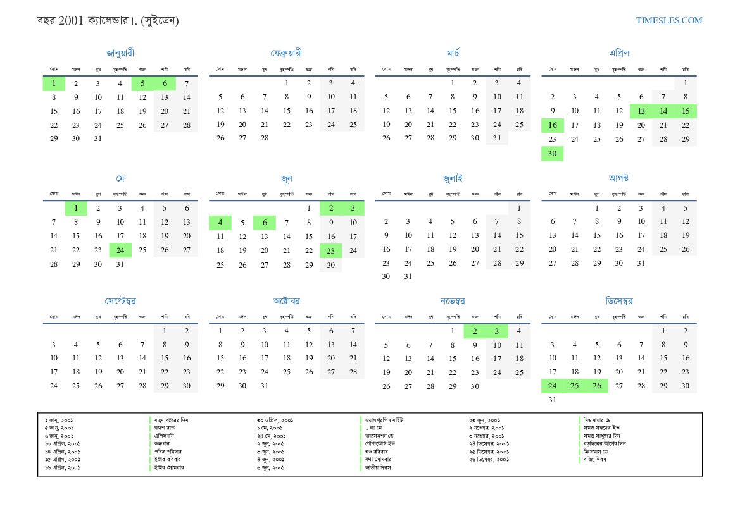Click highlighted November 2 date
This screenshot has width=740, height=523.
tap(475, 331)
